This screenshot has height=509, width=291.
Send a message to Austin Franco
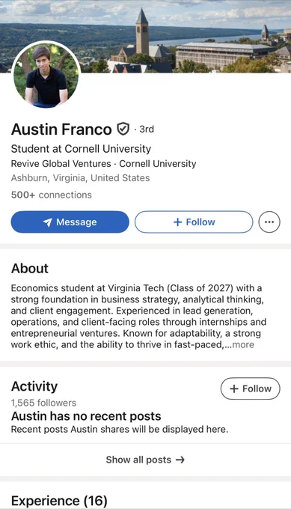[70, 222]
